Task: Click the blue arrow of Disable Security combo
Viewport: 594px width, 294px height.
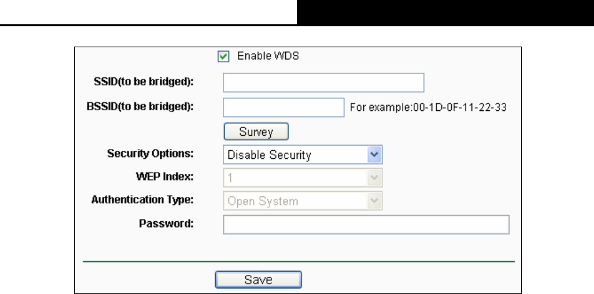Action: point(374,155)
